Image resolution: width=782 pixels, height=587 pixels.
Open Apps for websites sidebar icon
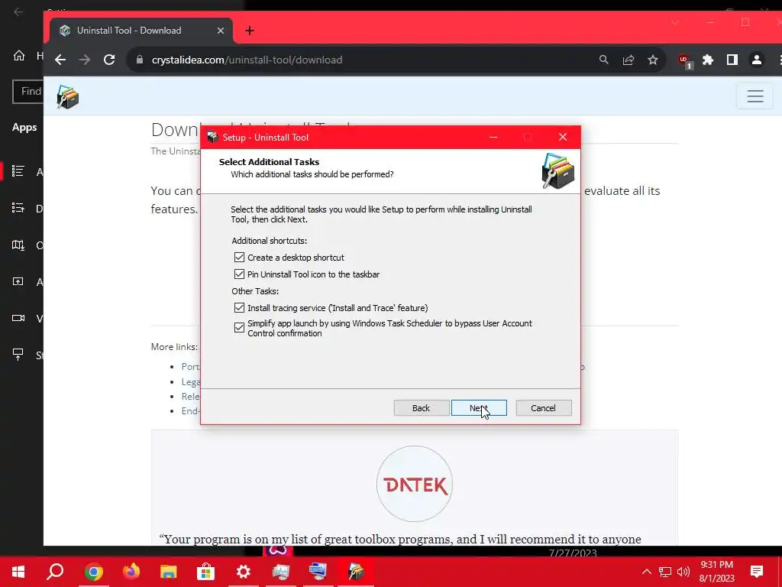pos(18,281)
